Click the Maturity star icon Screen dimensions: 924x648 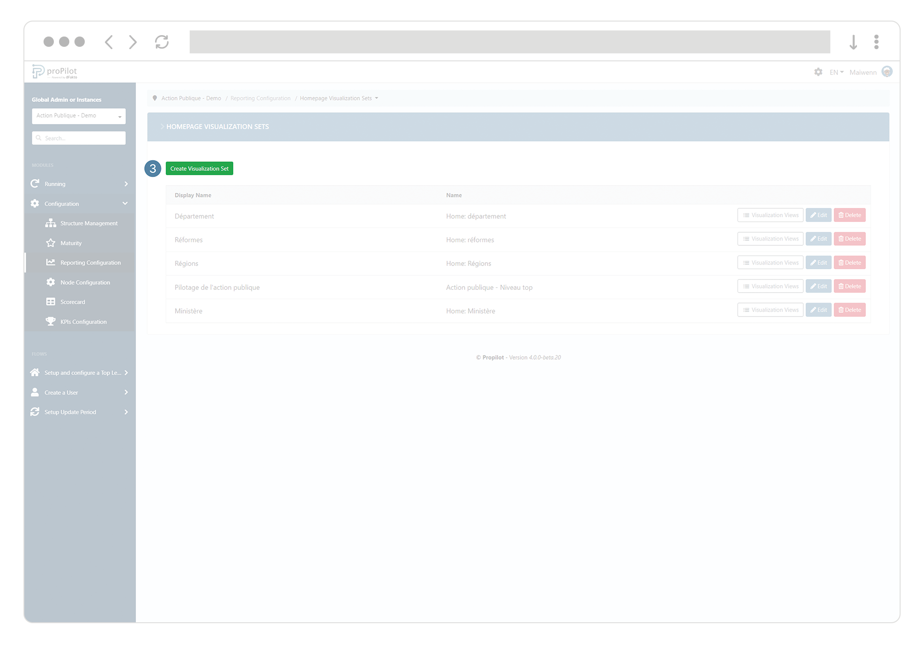coord(51,243)
